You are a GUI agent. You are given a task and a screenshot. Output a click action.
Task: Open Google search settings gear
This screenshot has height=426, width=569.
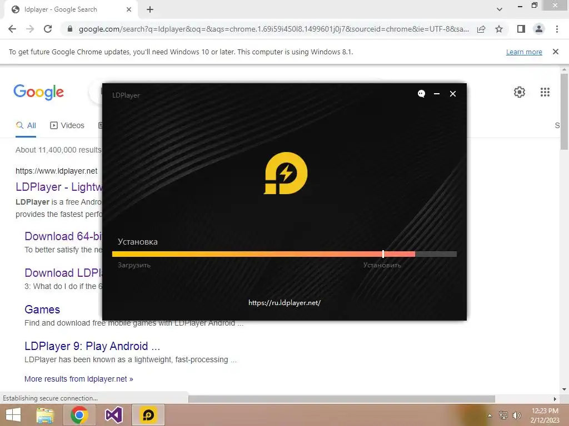pos(520,92)
